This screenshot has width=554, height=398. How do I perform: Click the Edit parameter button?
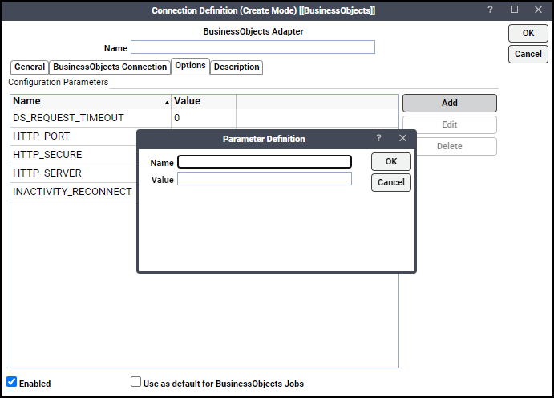click(450, 124)
